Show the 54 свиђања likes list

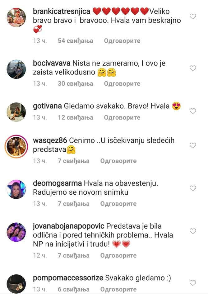click(x=76, y=41)
